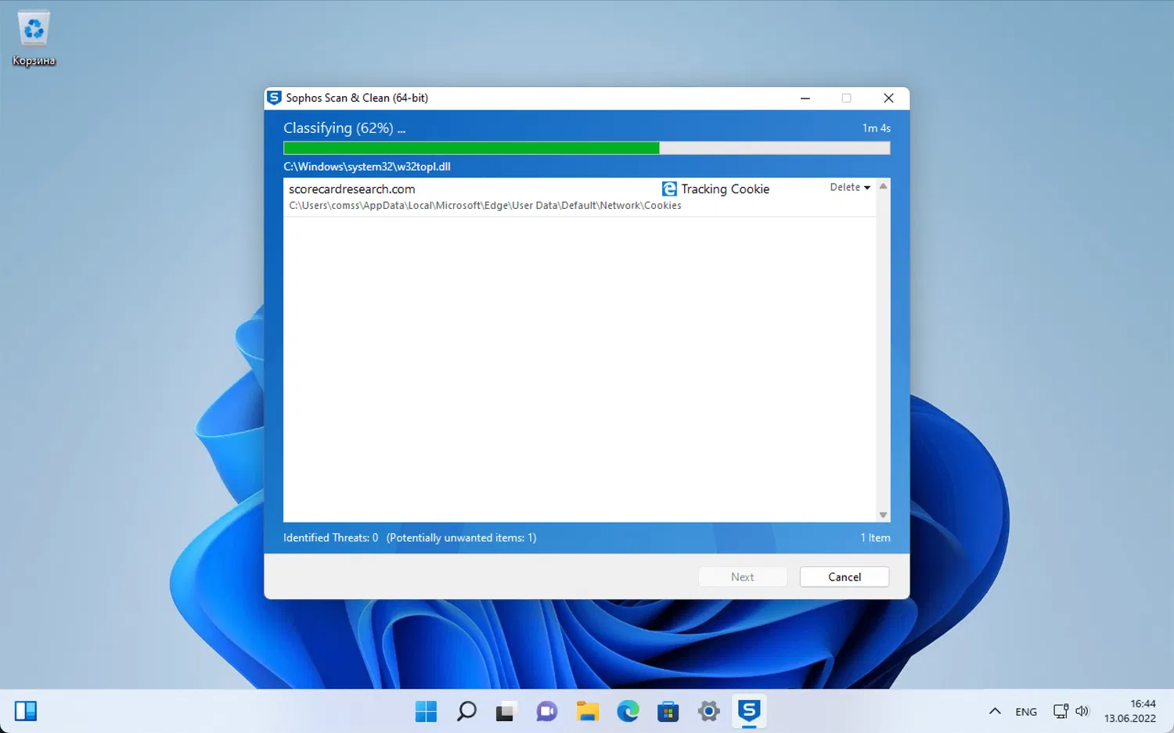Click the volume speaker icon in the tray

tap(1082, 711)
